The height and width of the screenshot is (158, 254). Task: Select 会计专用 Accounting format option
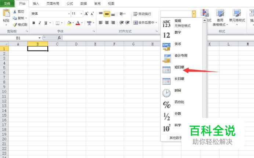click(x=182, y=58)
